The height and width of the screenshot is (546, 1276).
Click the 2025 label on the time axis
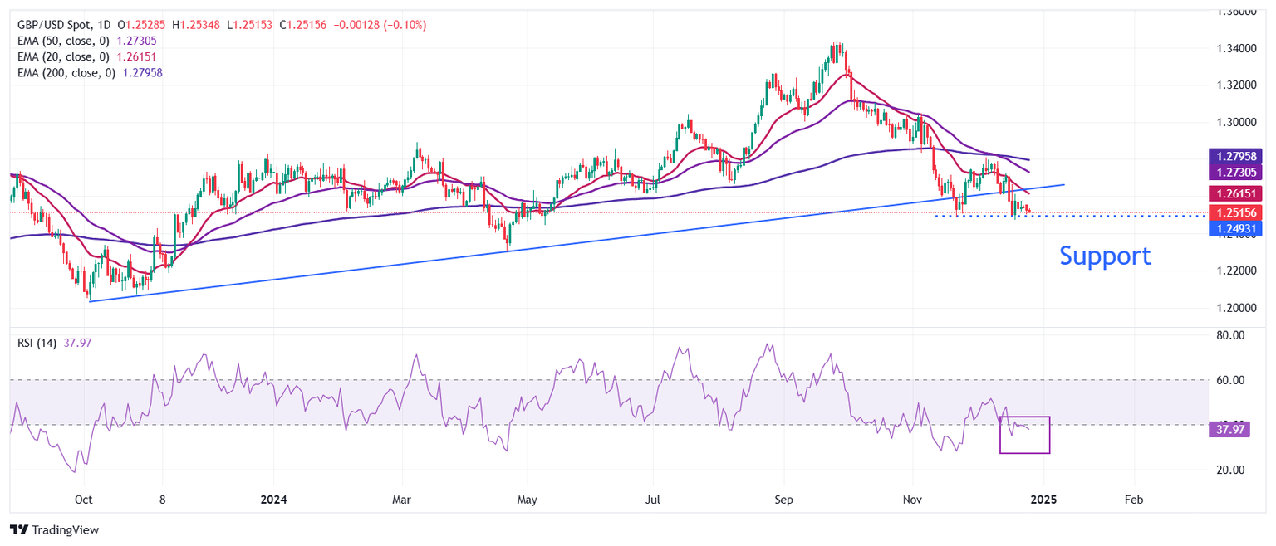1044,500
